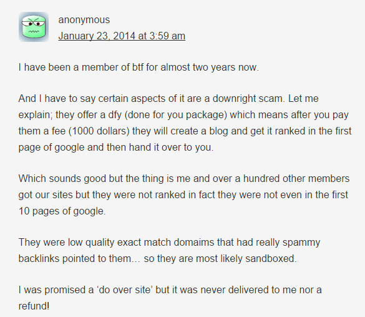Image resolution: width=365 pixels, height=317 pixels.
Task: Click the "anonymous" commenter name
Action: (x=84, y=20)
